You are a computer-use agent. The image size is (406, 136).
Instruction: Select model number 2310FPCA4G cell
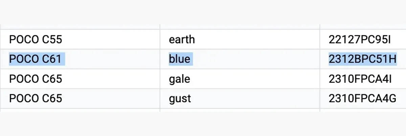[x=363, y=99]
